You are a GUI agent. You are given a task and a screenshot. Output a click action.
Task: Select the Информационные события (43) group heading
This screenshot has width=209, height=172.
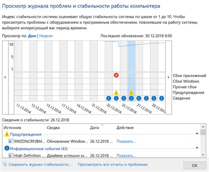click(39, 149)
